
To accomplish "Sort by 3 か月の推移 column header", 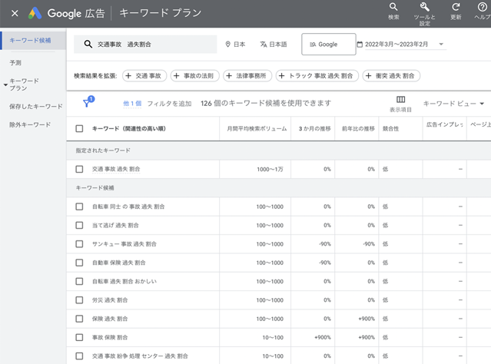I will click(315, 129).
